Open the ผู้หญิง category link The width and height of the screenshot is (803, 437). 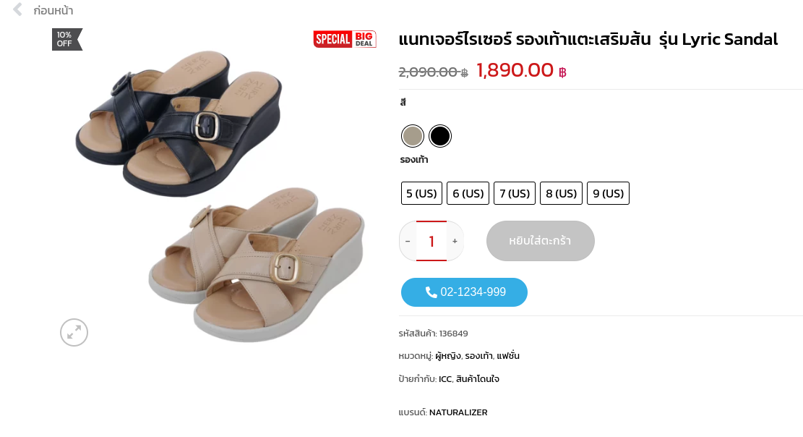448,356
